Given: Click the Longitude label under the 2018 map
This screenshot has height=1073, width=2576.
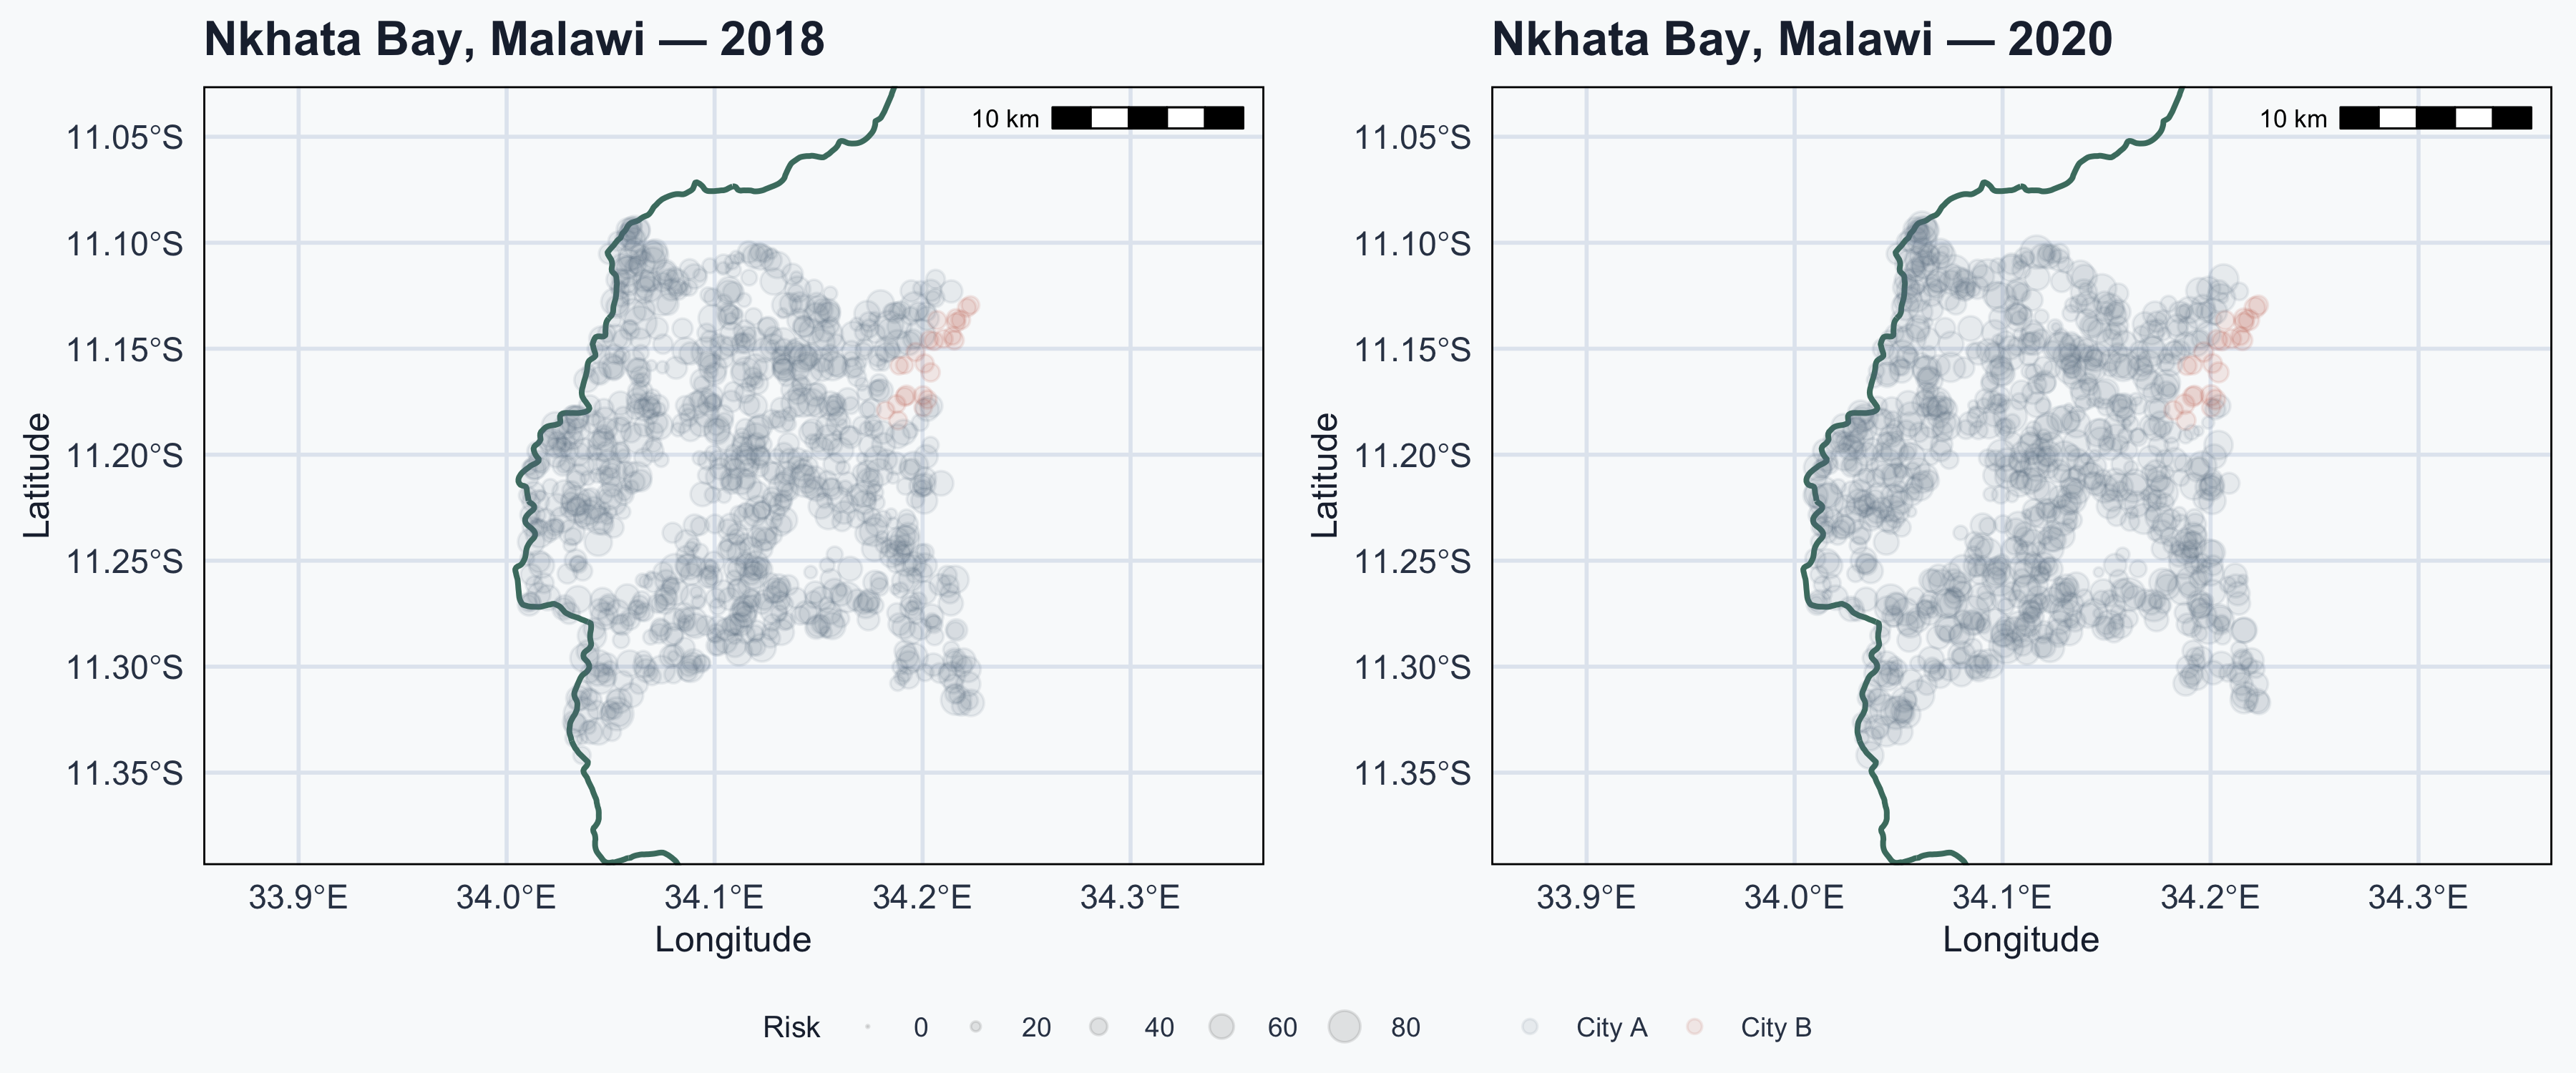Looking at the screenshot, I should click(x=733, y=940).
